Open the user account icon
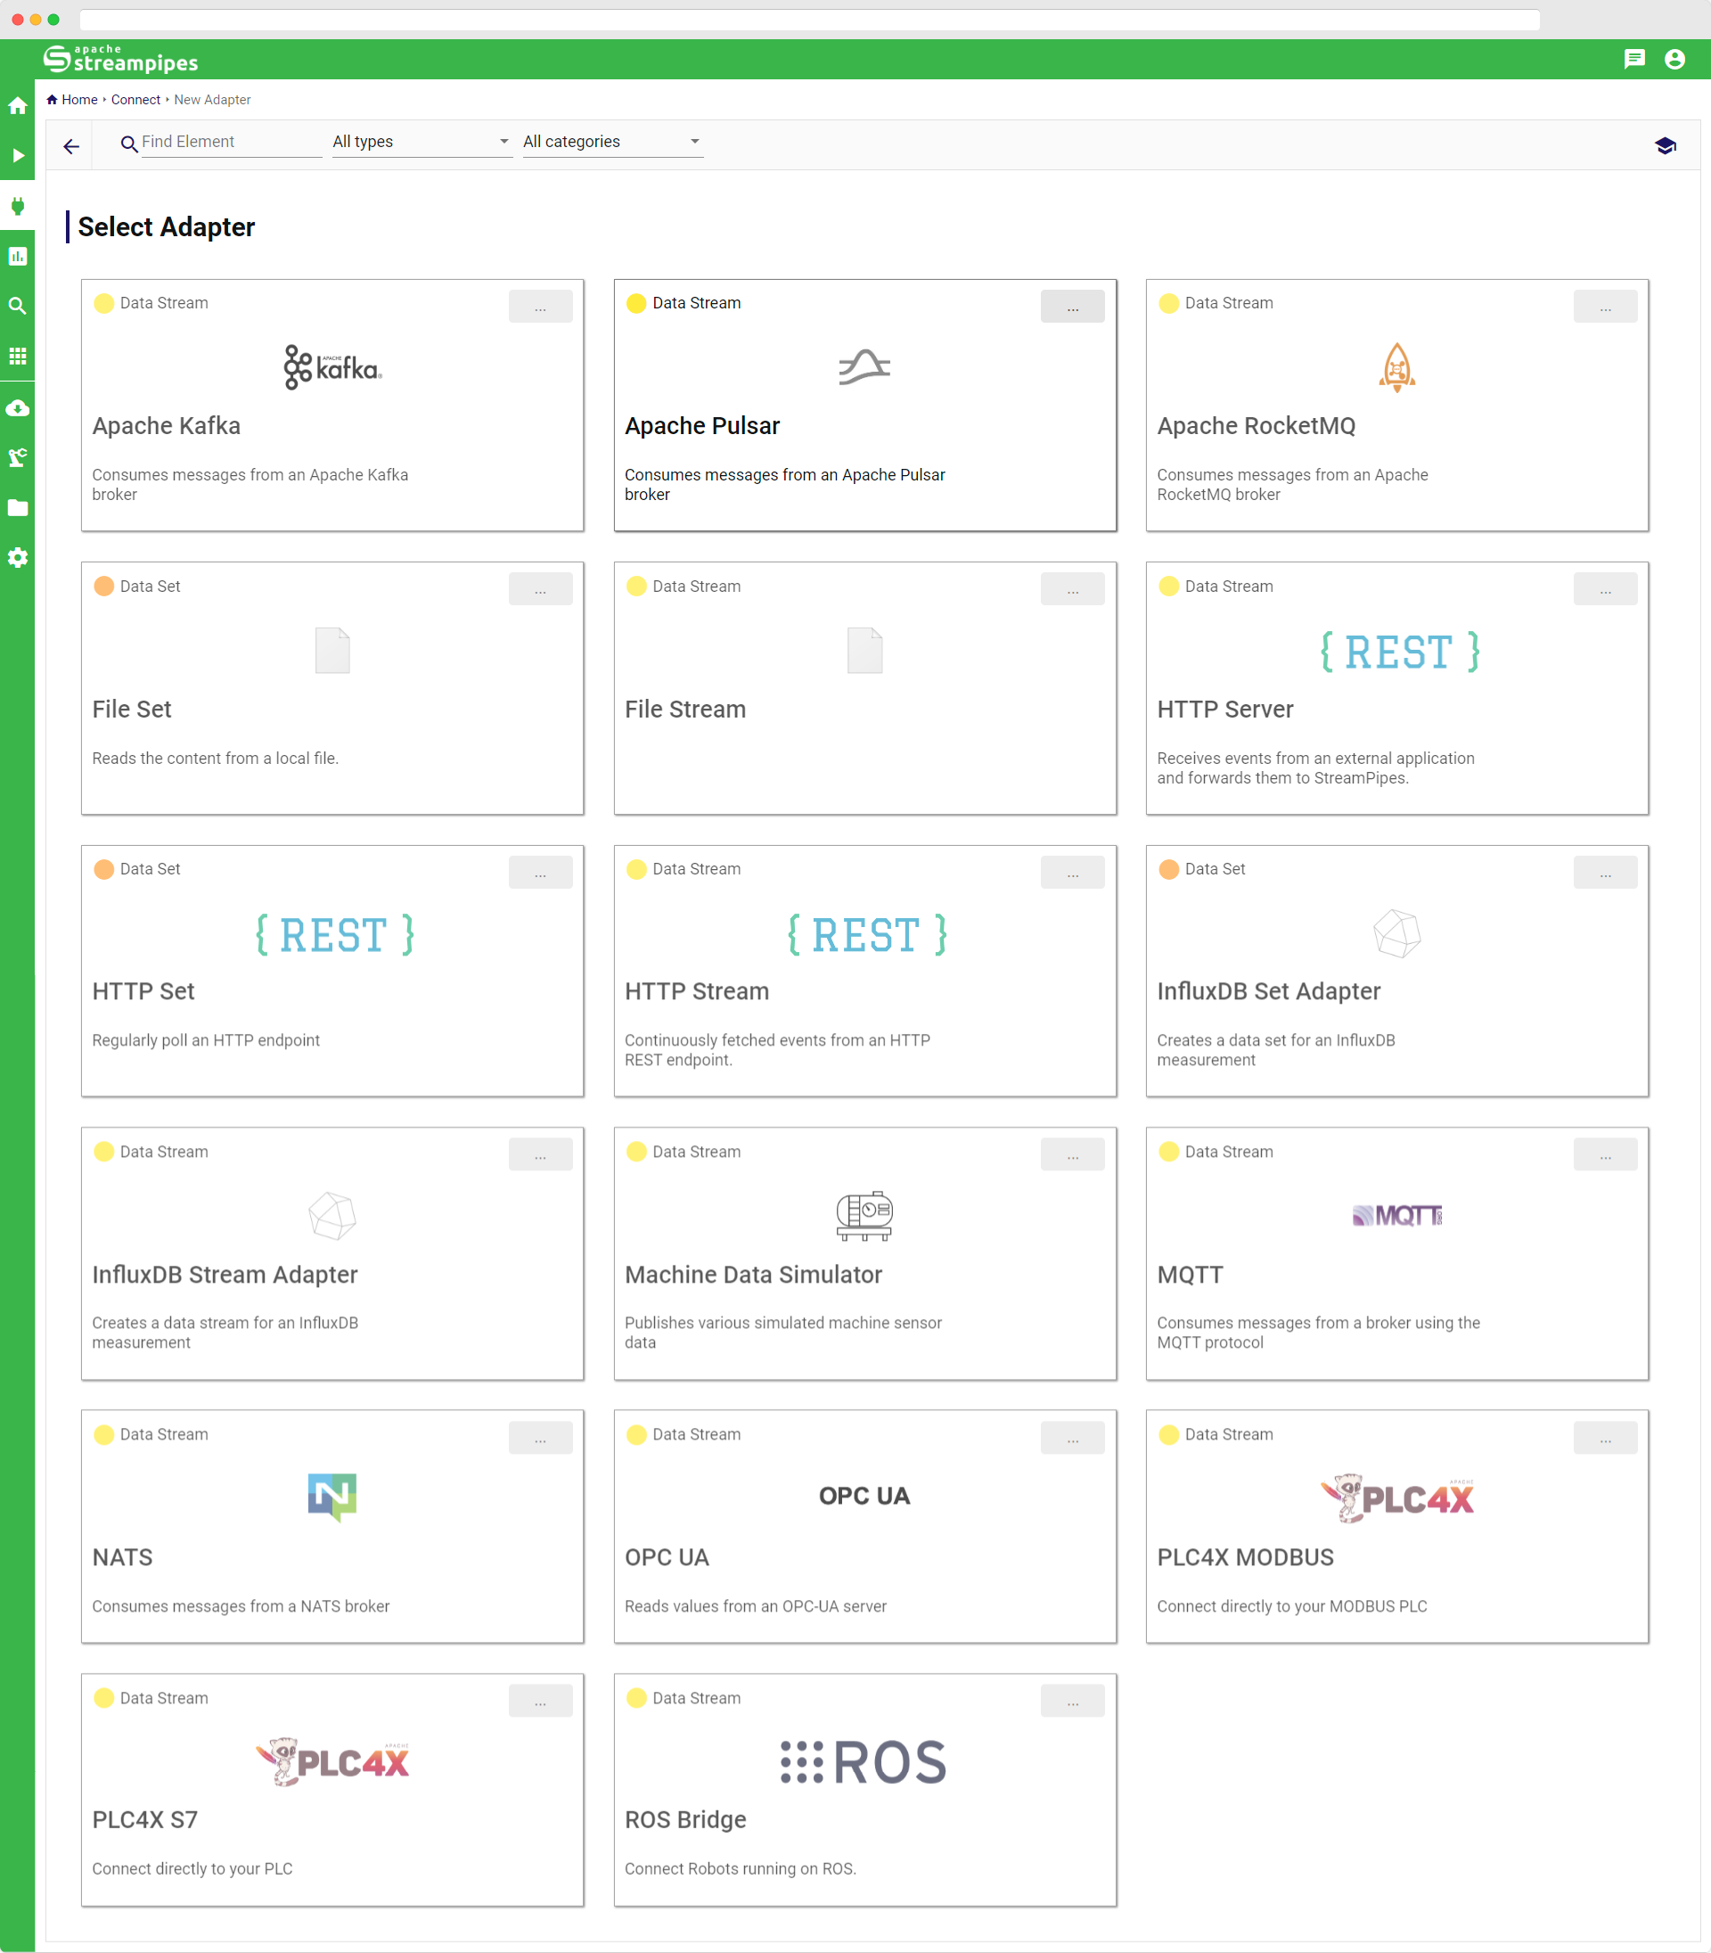 point(1674,59)
